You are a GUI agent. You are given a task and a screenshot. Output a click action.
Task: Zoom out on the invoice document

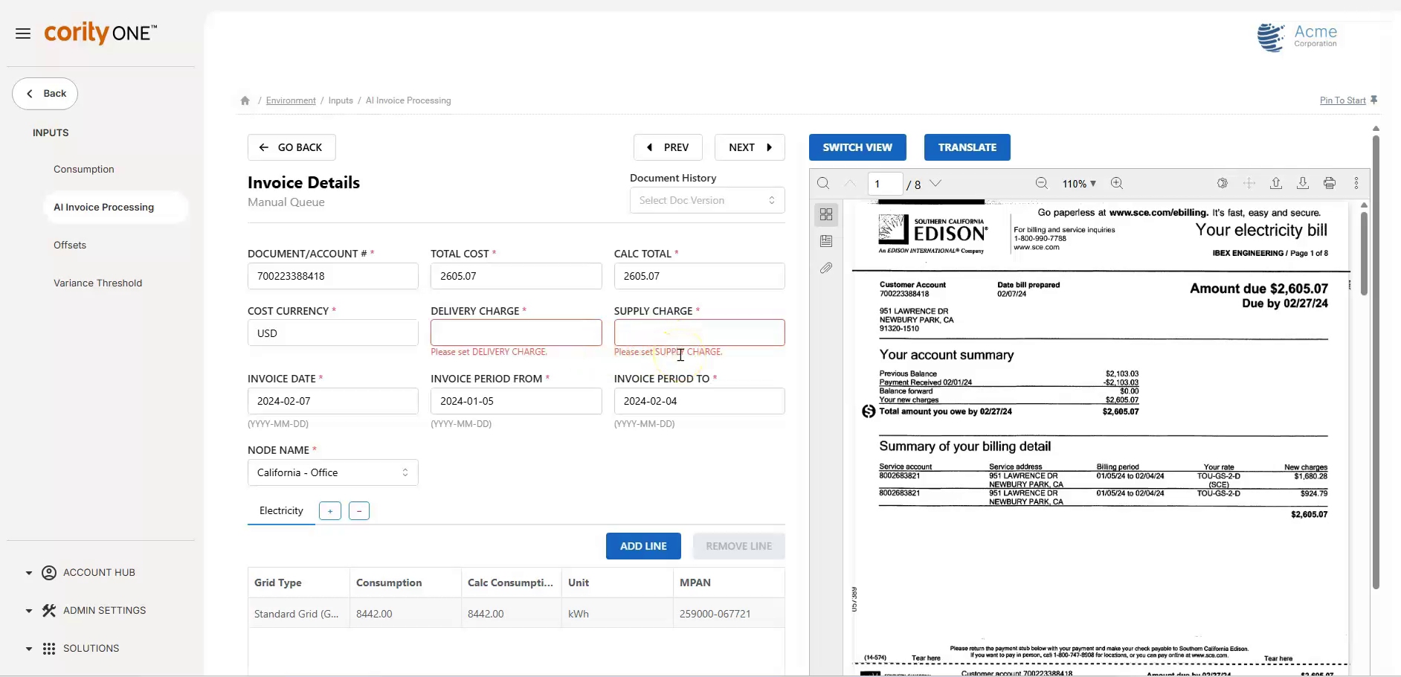click(x=1041, y=183)
